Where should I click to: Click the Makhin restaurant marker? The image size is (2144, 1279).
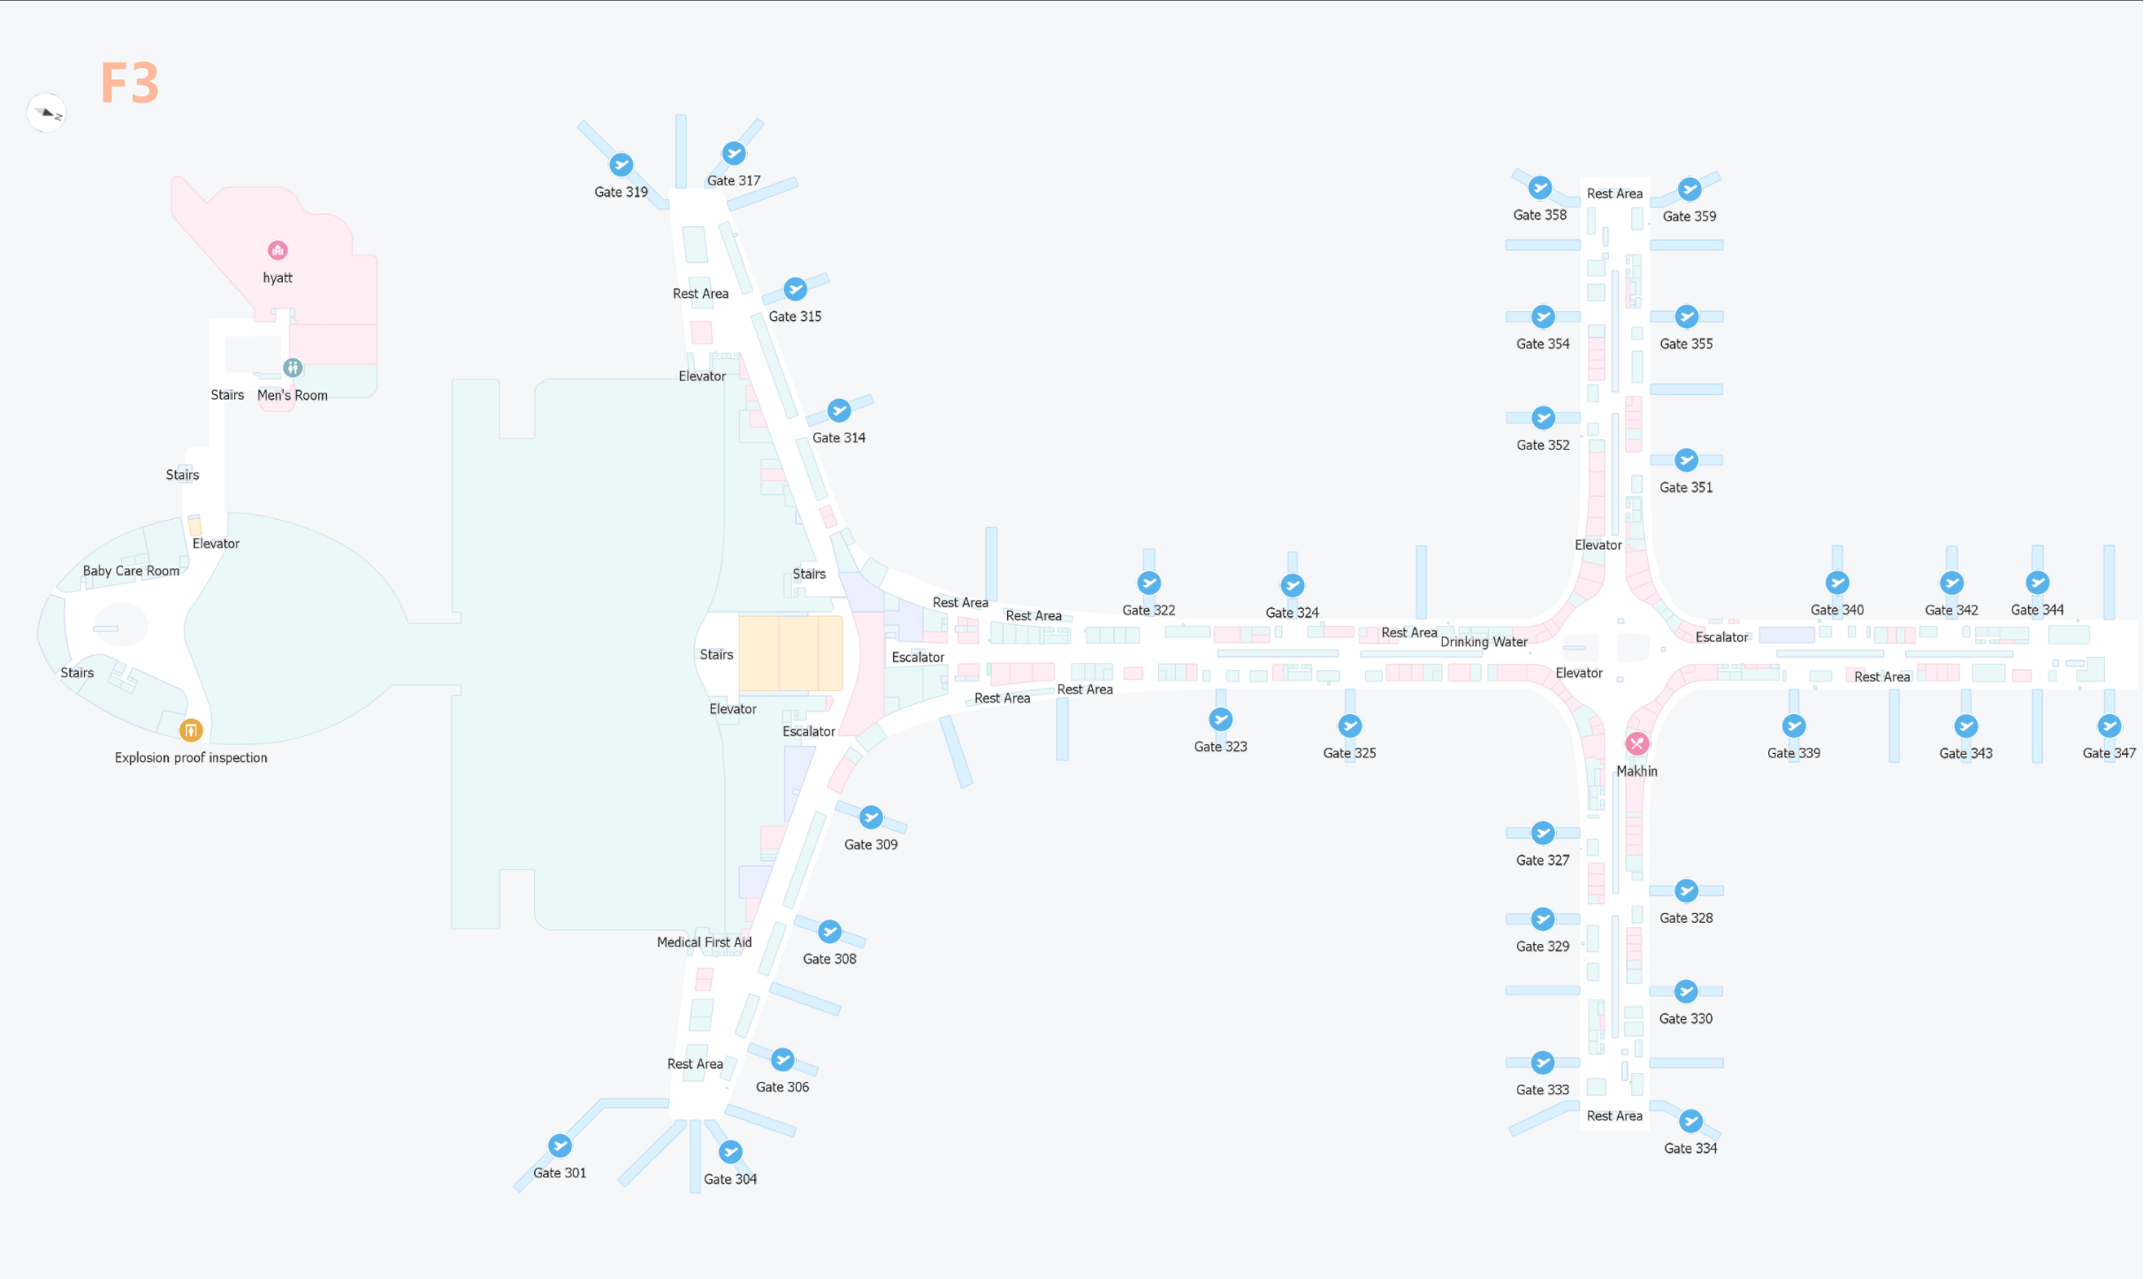pos(1637,743)
